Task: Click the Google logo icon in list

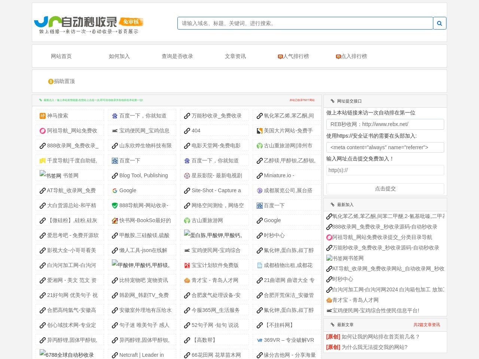Action: [x=115, y=191]
